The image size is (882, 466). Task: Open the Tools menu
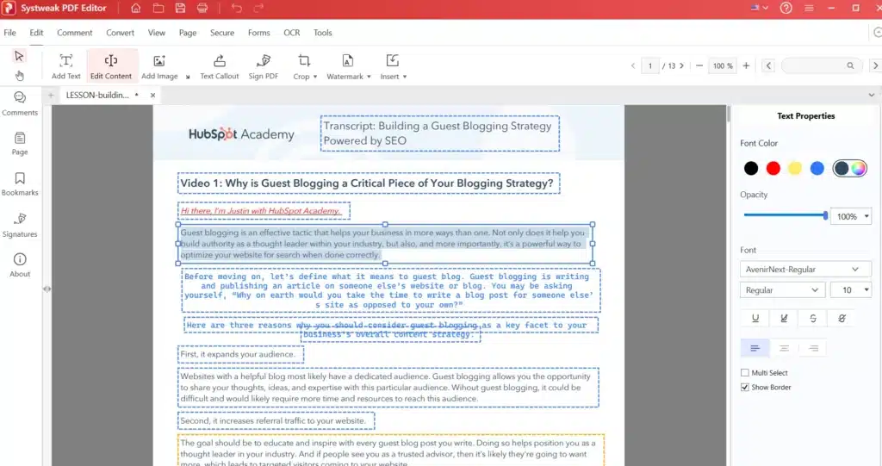322,33
